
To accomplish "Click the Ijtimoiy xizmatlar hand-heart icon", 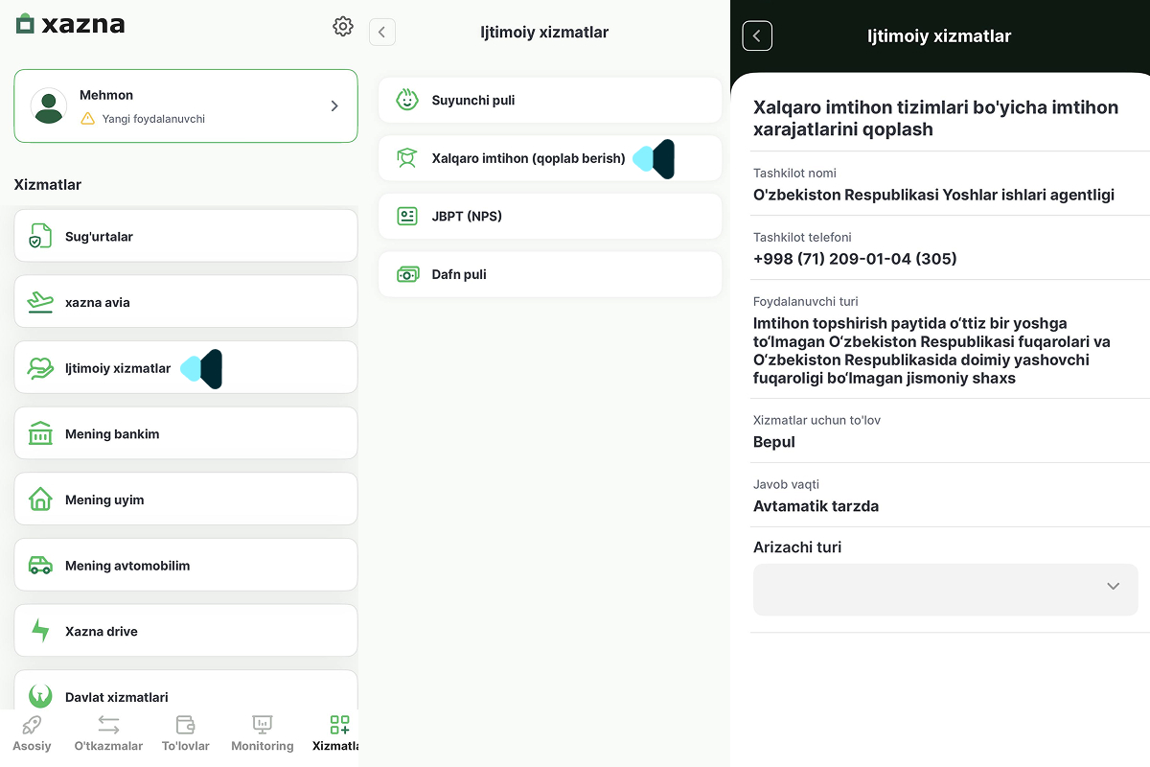I will coord(39,368).
